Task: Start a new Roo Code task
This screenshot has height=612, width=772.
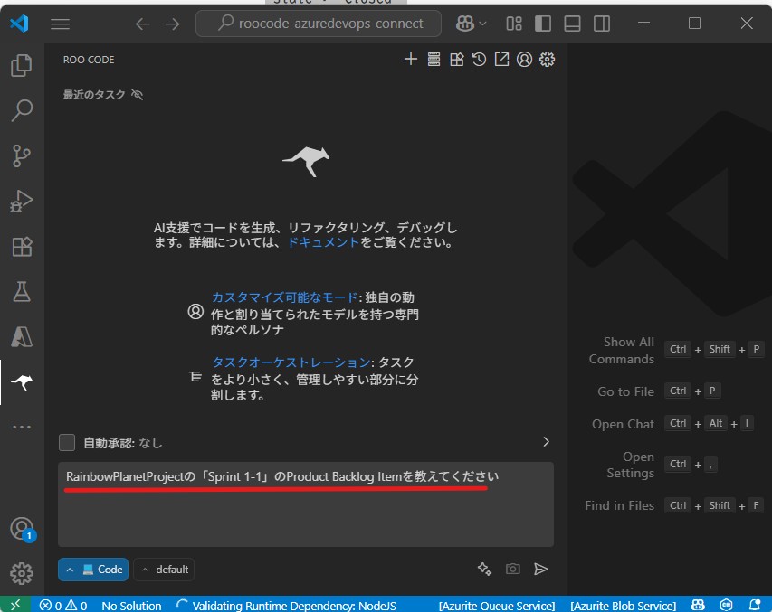Action: pyautogui.click(x=411, y=60)
